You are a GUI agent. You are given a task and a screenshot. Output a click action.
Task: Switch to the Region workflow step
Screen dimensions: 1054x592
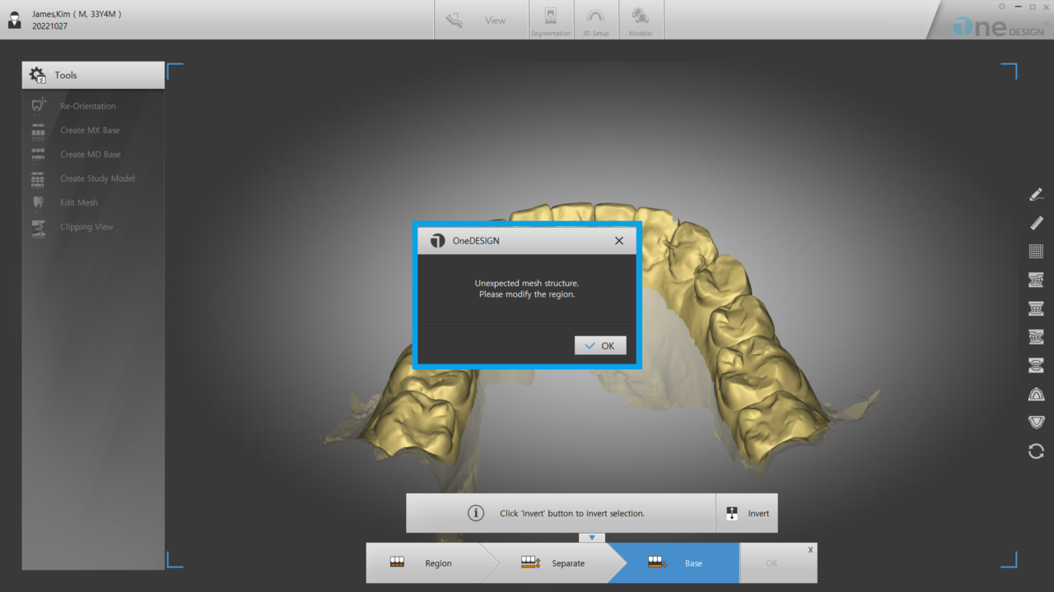pyautogui.click(x=437, y=563)
